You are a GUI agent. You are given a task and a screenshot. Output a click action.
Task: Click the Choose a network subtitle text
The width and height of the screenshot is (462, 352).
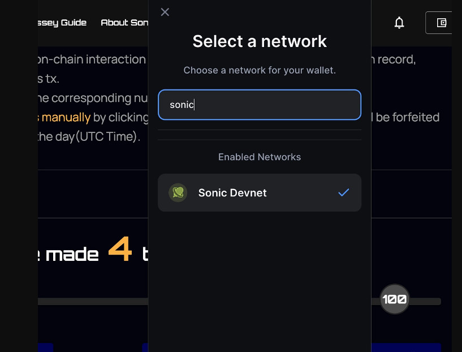(x=260, y=70)
